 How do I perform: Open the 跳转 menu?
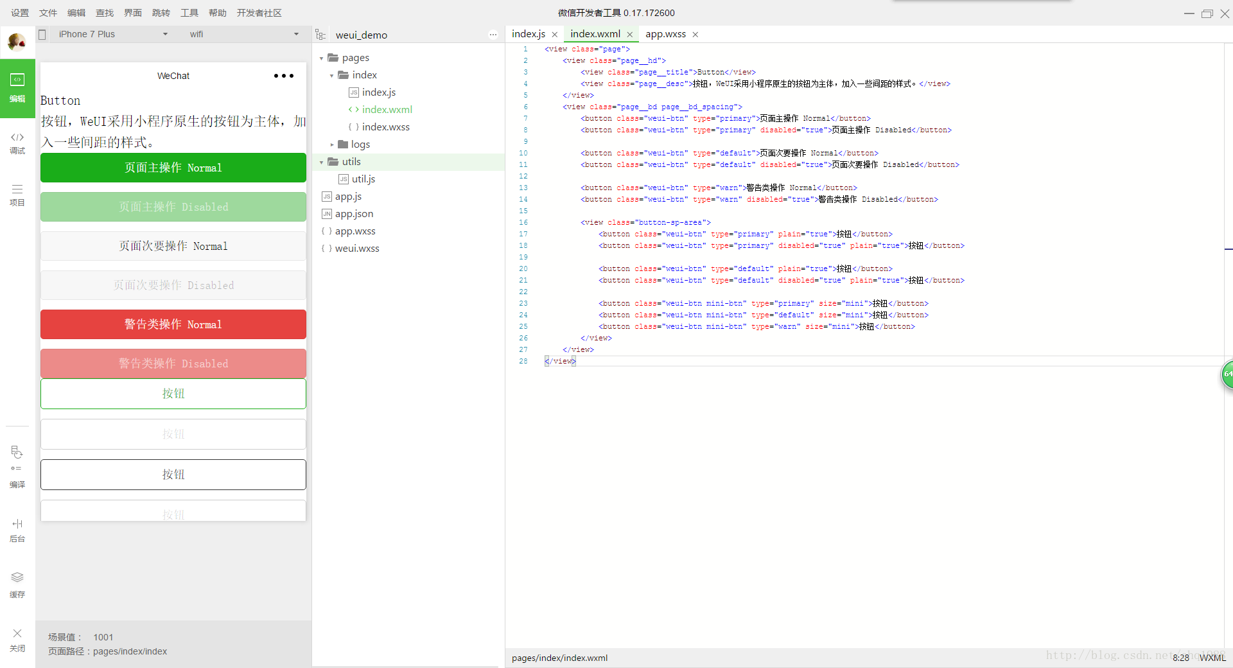(161, 13)
